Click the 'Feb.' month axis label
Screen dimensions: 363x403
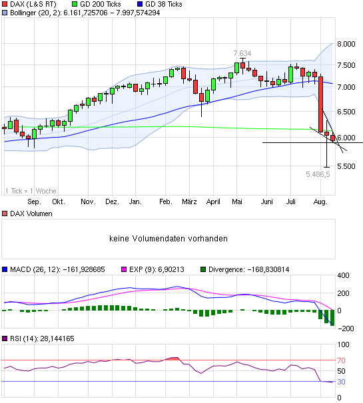coord(166,201)
